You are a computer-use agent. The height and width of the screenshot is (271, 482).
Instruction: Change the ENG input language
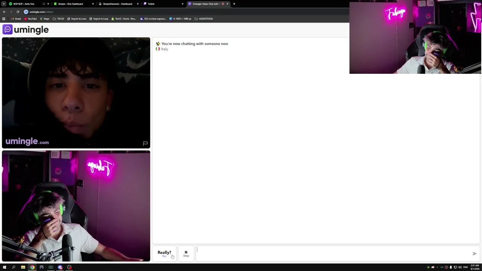click(x=465, y=267)
